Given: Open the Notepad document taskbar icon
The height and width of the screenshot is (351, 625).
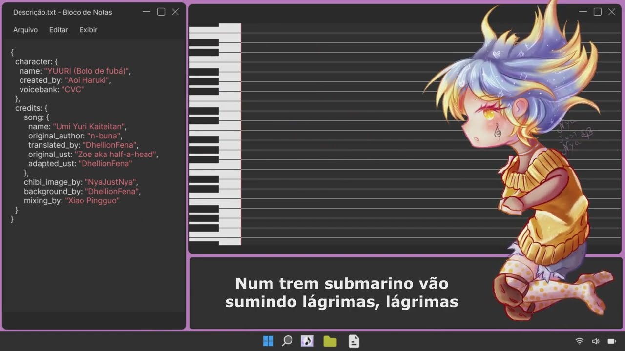Looking at the screenshot, I should [x=354, y=341].
